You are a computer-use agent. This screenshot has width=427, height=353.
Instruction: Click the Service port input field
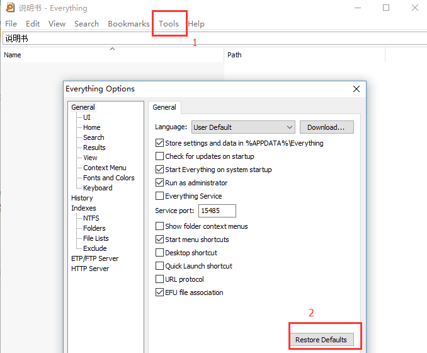tap(217, 211)
